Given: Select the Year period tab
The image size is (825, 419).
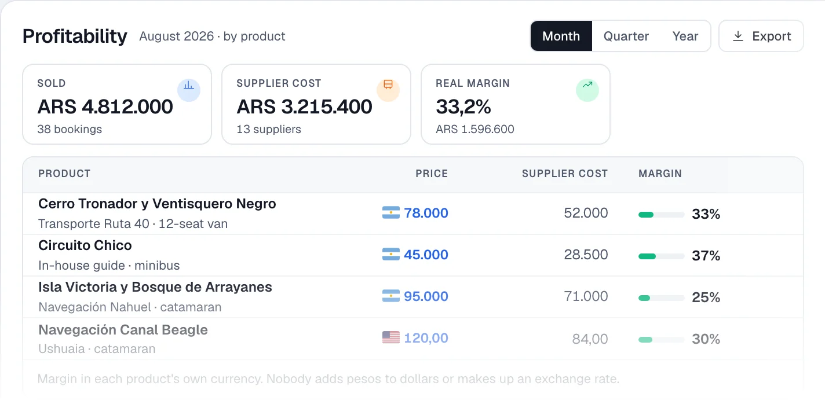Looking at the screenshot, I should click(x=685, y=36).
